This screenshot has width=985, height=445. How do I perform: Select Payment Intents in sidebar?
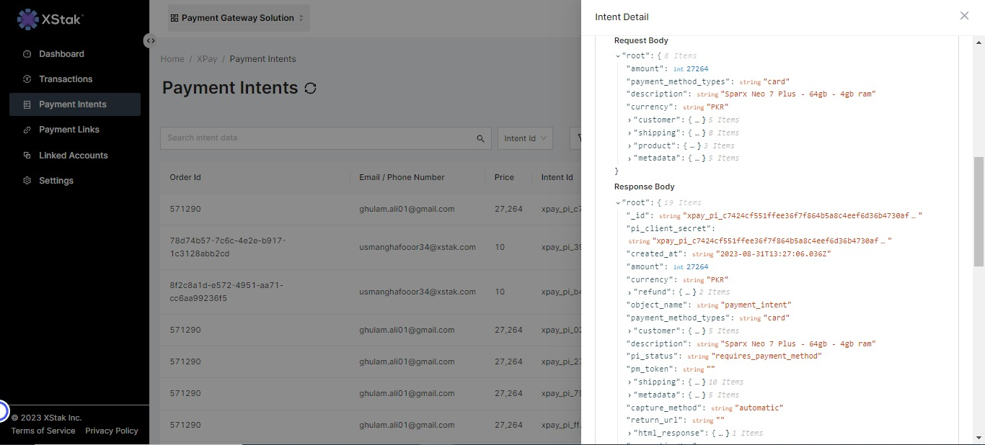73,104
